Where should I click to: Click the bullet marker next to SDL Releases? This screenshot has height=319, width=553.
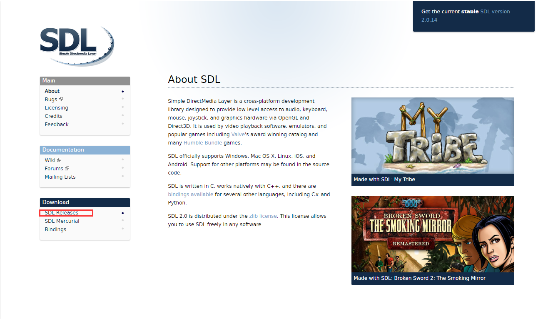pos(122,213)
